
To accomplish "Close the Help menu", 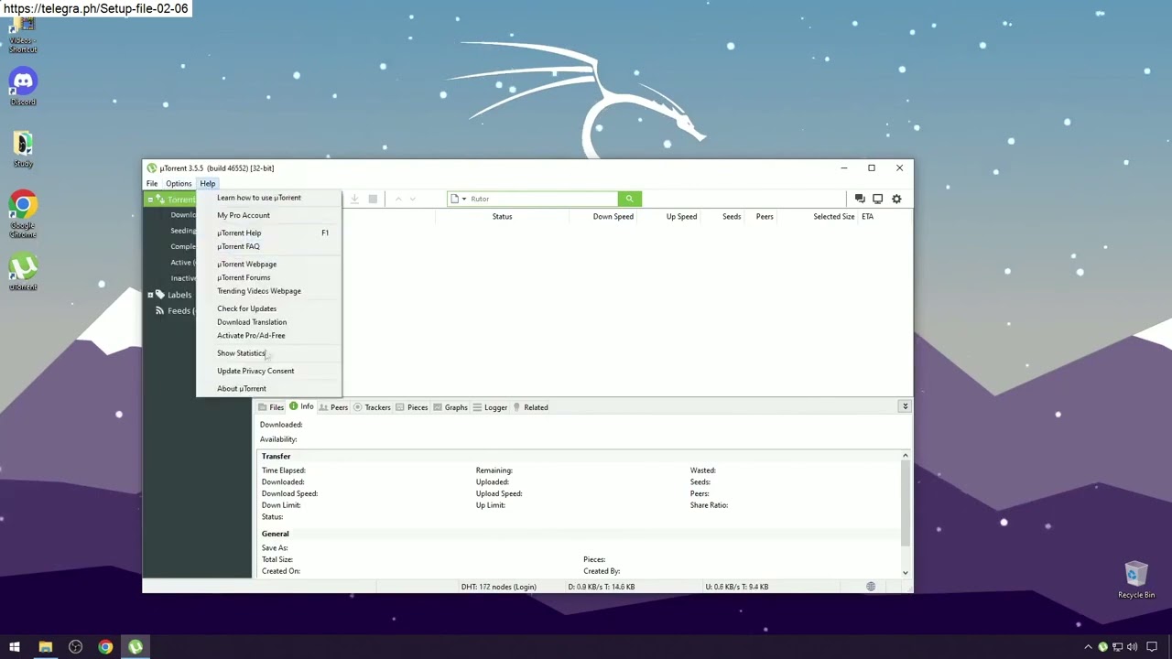I will coord(208,183).
